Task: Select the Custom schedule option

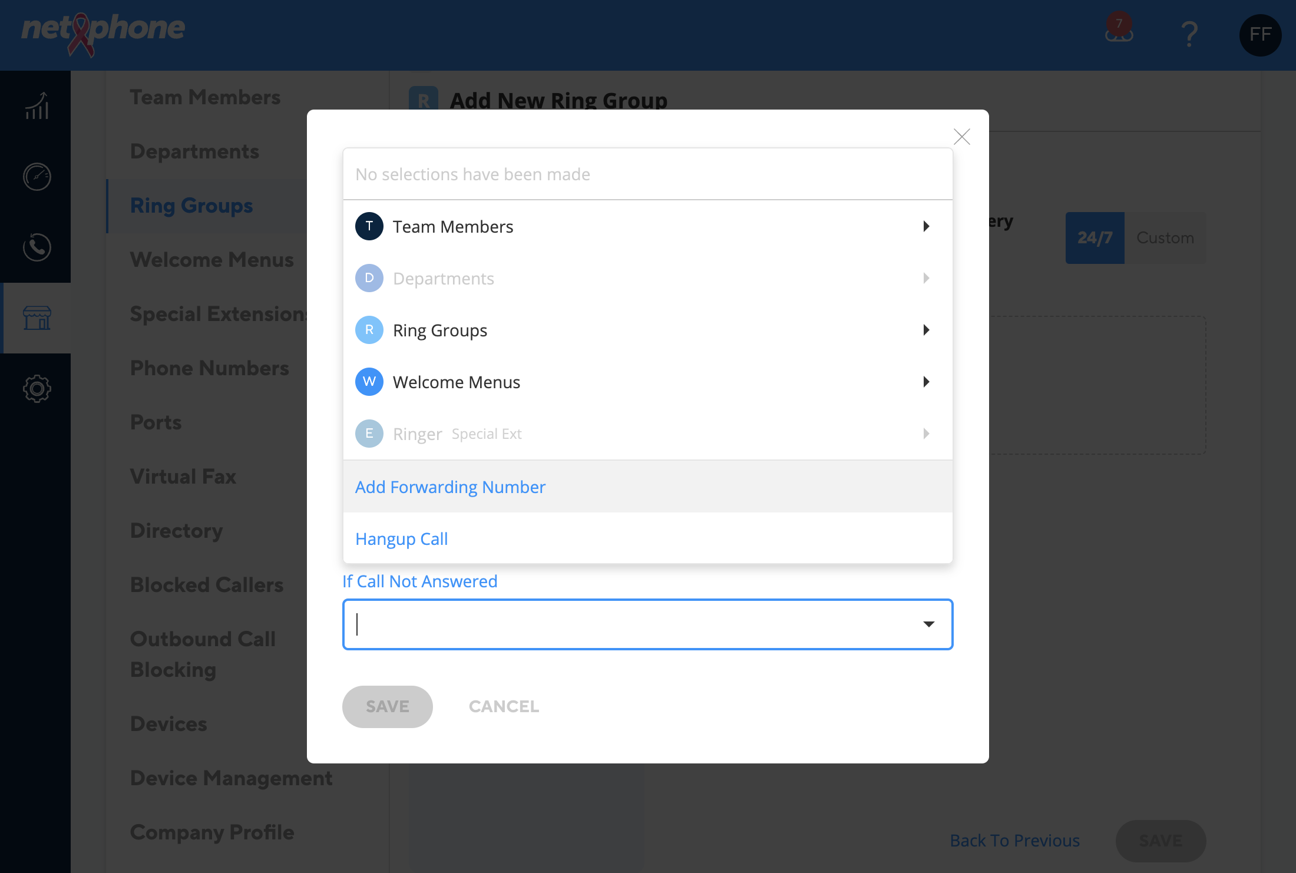Action: click(x=1165, y=238)
